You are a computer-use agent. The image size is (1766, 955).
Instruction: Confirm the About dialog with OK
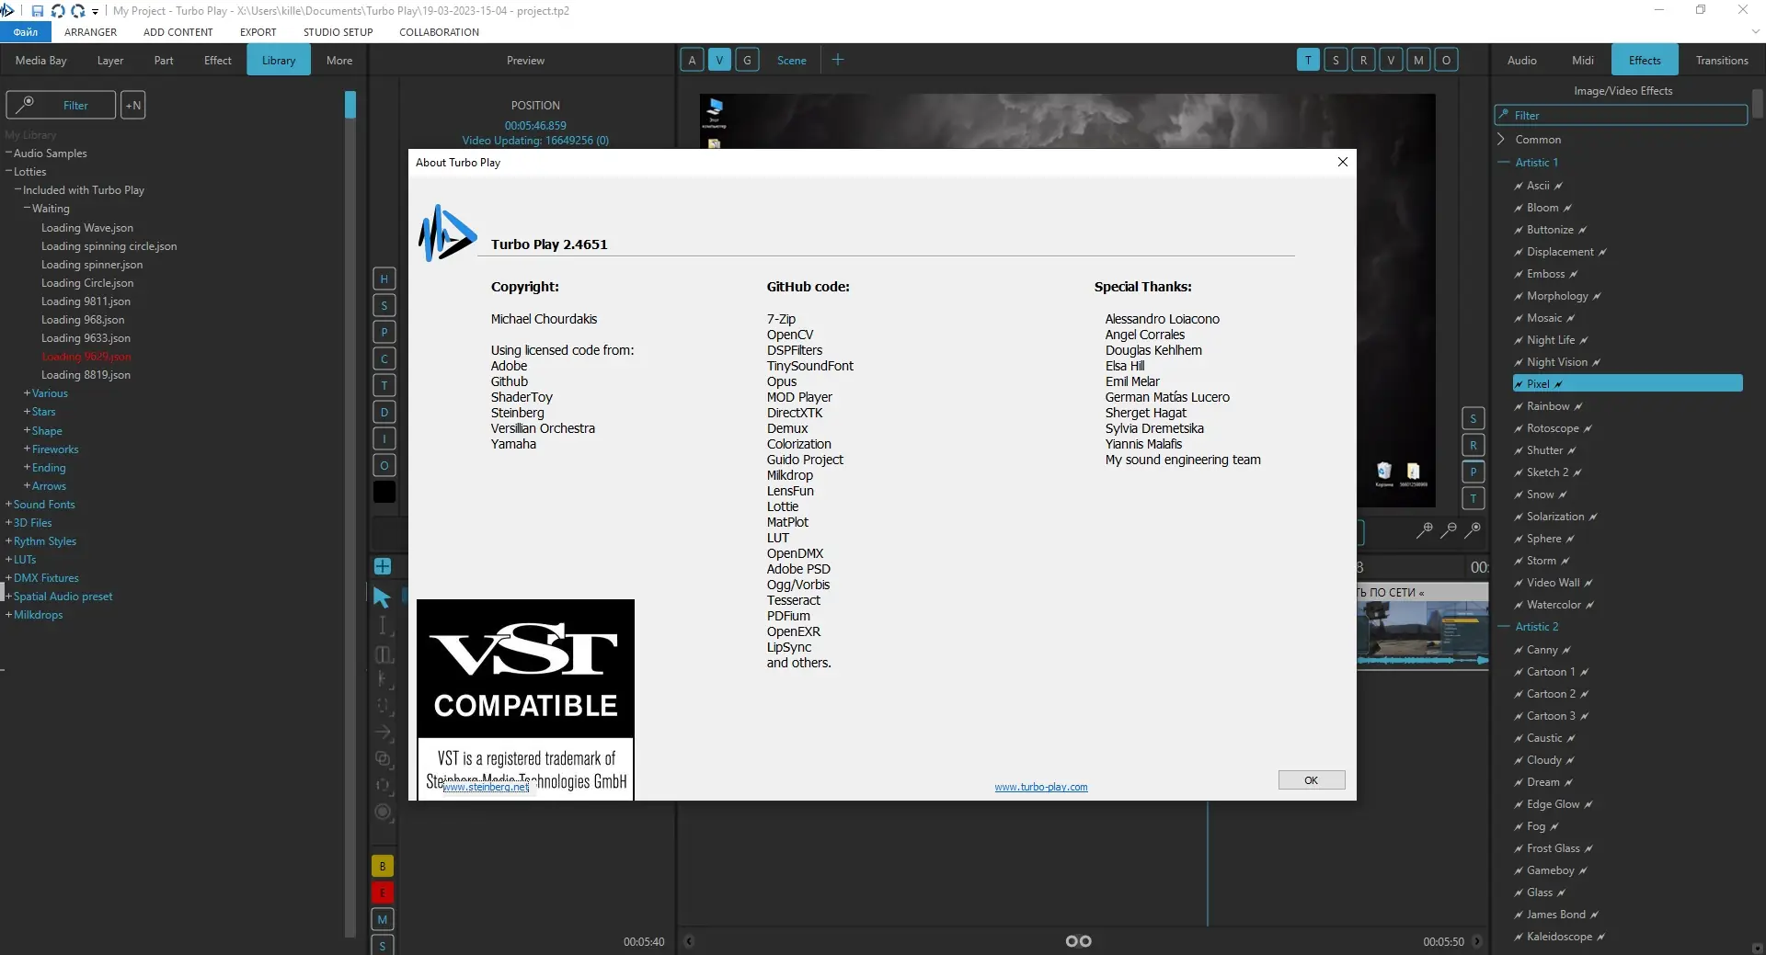pos(1312,780)
